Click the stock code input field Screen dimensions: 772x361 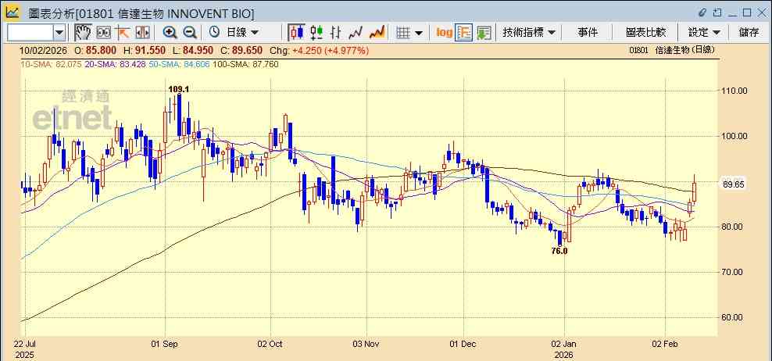(30, 33)
